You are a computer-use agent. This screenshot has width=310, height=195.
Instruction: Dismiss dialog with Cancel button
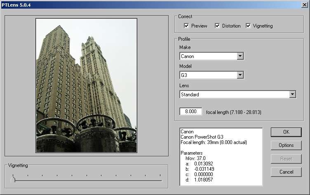[286, 172]
